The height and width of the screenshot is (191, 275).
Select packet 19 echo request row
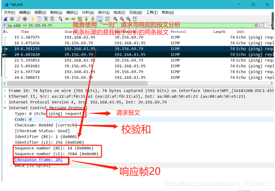pyautogui.click(x=137, y=49)
